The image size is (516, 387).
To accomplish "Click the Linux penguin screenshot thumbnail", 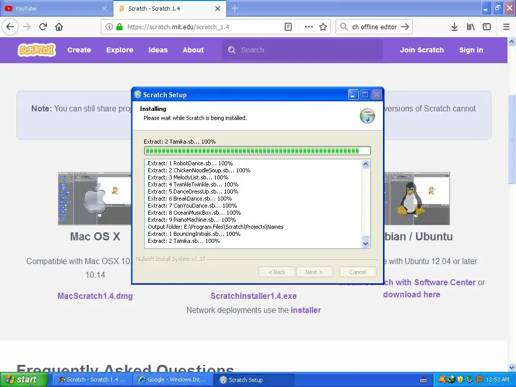I will (x=417, y=199).
